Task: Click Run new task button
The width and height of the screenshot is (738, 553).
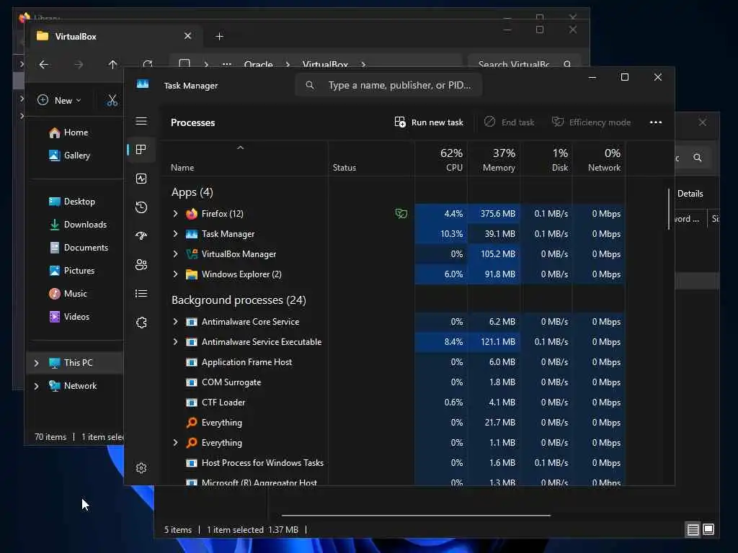Action: point(429,122)
